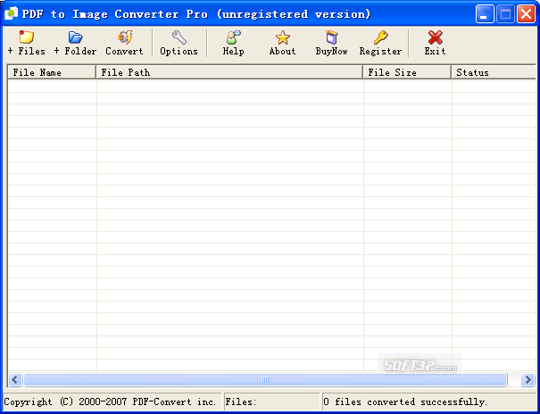
Task: Start conversion with the Convert icon
Action: 124,43
